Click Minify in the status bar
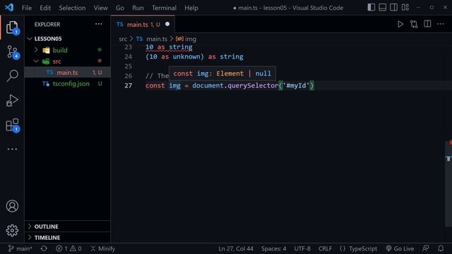 click(x=103, y=248)
